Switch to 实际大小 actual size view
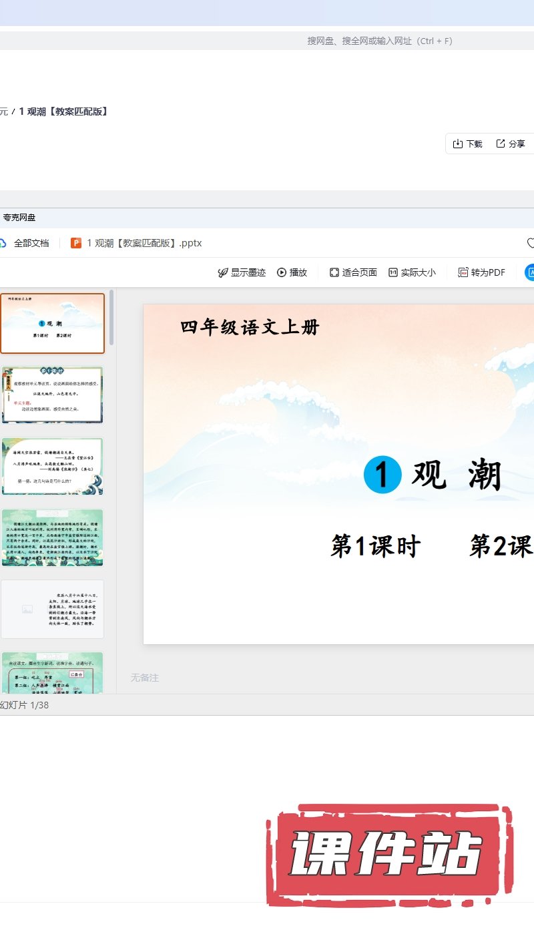 click(412, 272)
